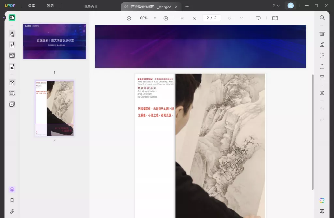The width and height of the screenshot is (334, 218).
Task: Open the Attachments paperclip panel
Action: point(12,211)
